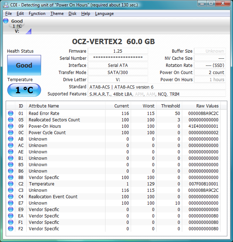Screen dimensions: 233x242
Task: Click the Firmware field showing 1.25
Action: pyautogui.click(x=118, y=51)
